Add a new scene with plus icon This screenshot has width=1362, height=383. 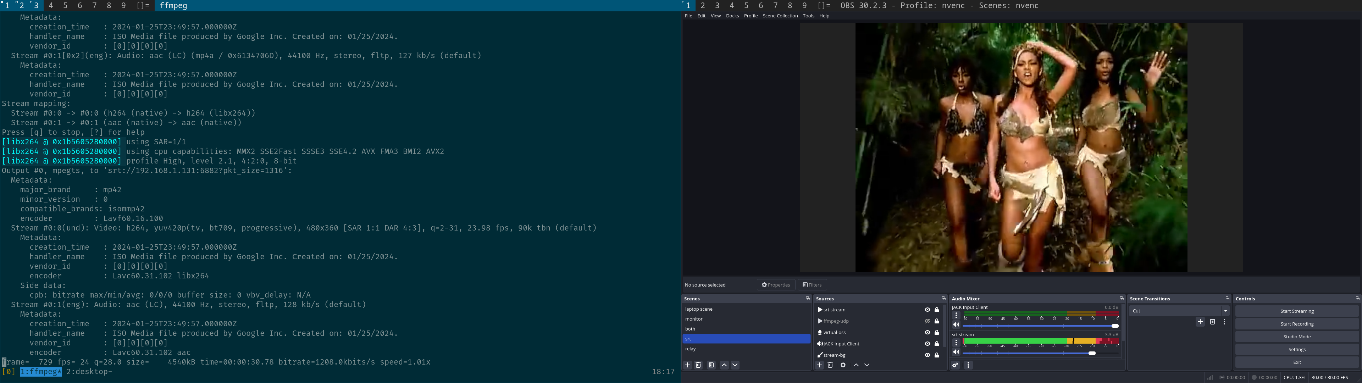(687, 365)
